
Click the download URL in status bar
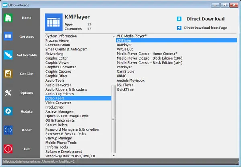[x=39, y=161]
